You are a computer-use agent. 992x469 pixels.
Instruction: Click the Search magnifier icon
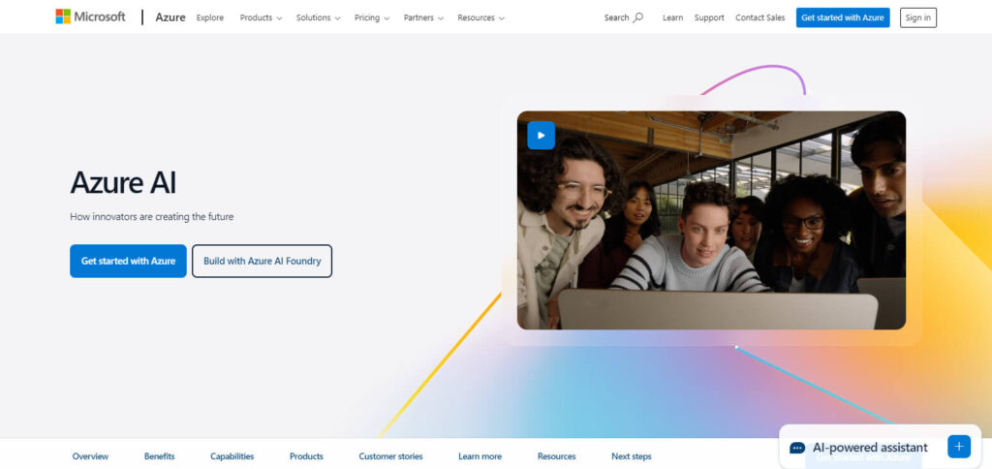point(637,17)
